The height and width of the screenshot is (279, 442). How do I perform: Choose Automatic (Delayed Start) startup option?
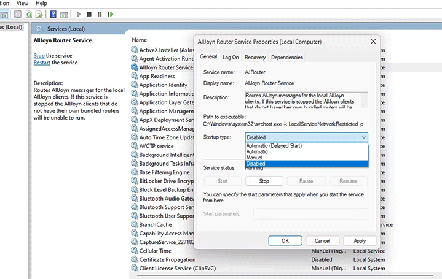click(x=306, y=146)
